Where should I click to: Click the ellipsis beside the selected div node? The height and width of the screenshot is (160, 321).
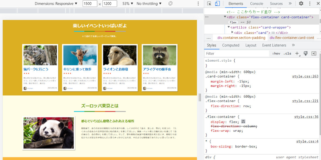tap(207, 17)
